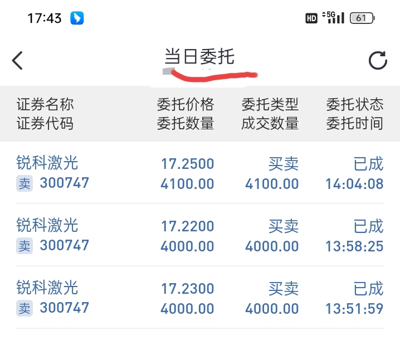This screenshot has width=400, height=340.
Task: Tap the 17.2500 order price
Action: [x=188, y=164]
